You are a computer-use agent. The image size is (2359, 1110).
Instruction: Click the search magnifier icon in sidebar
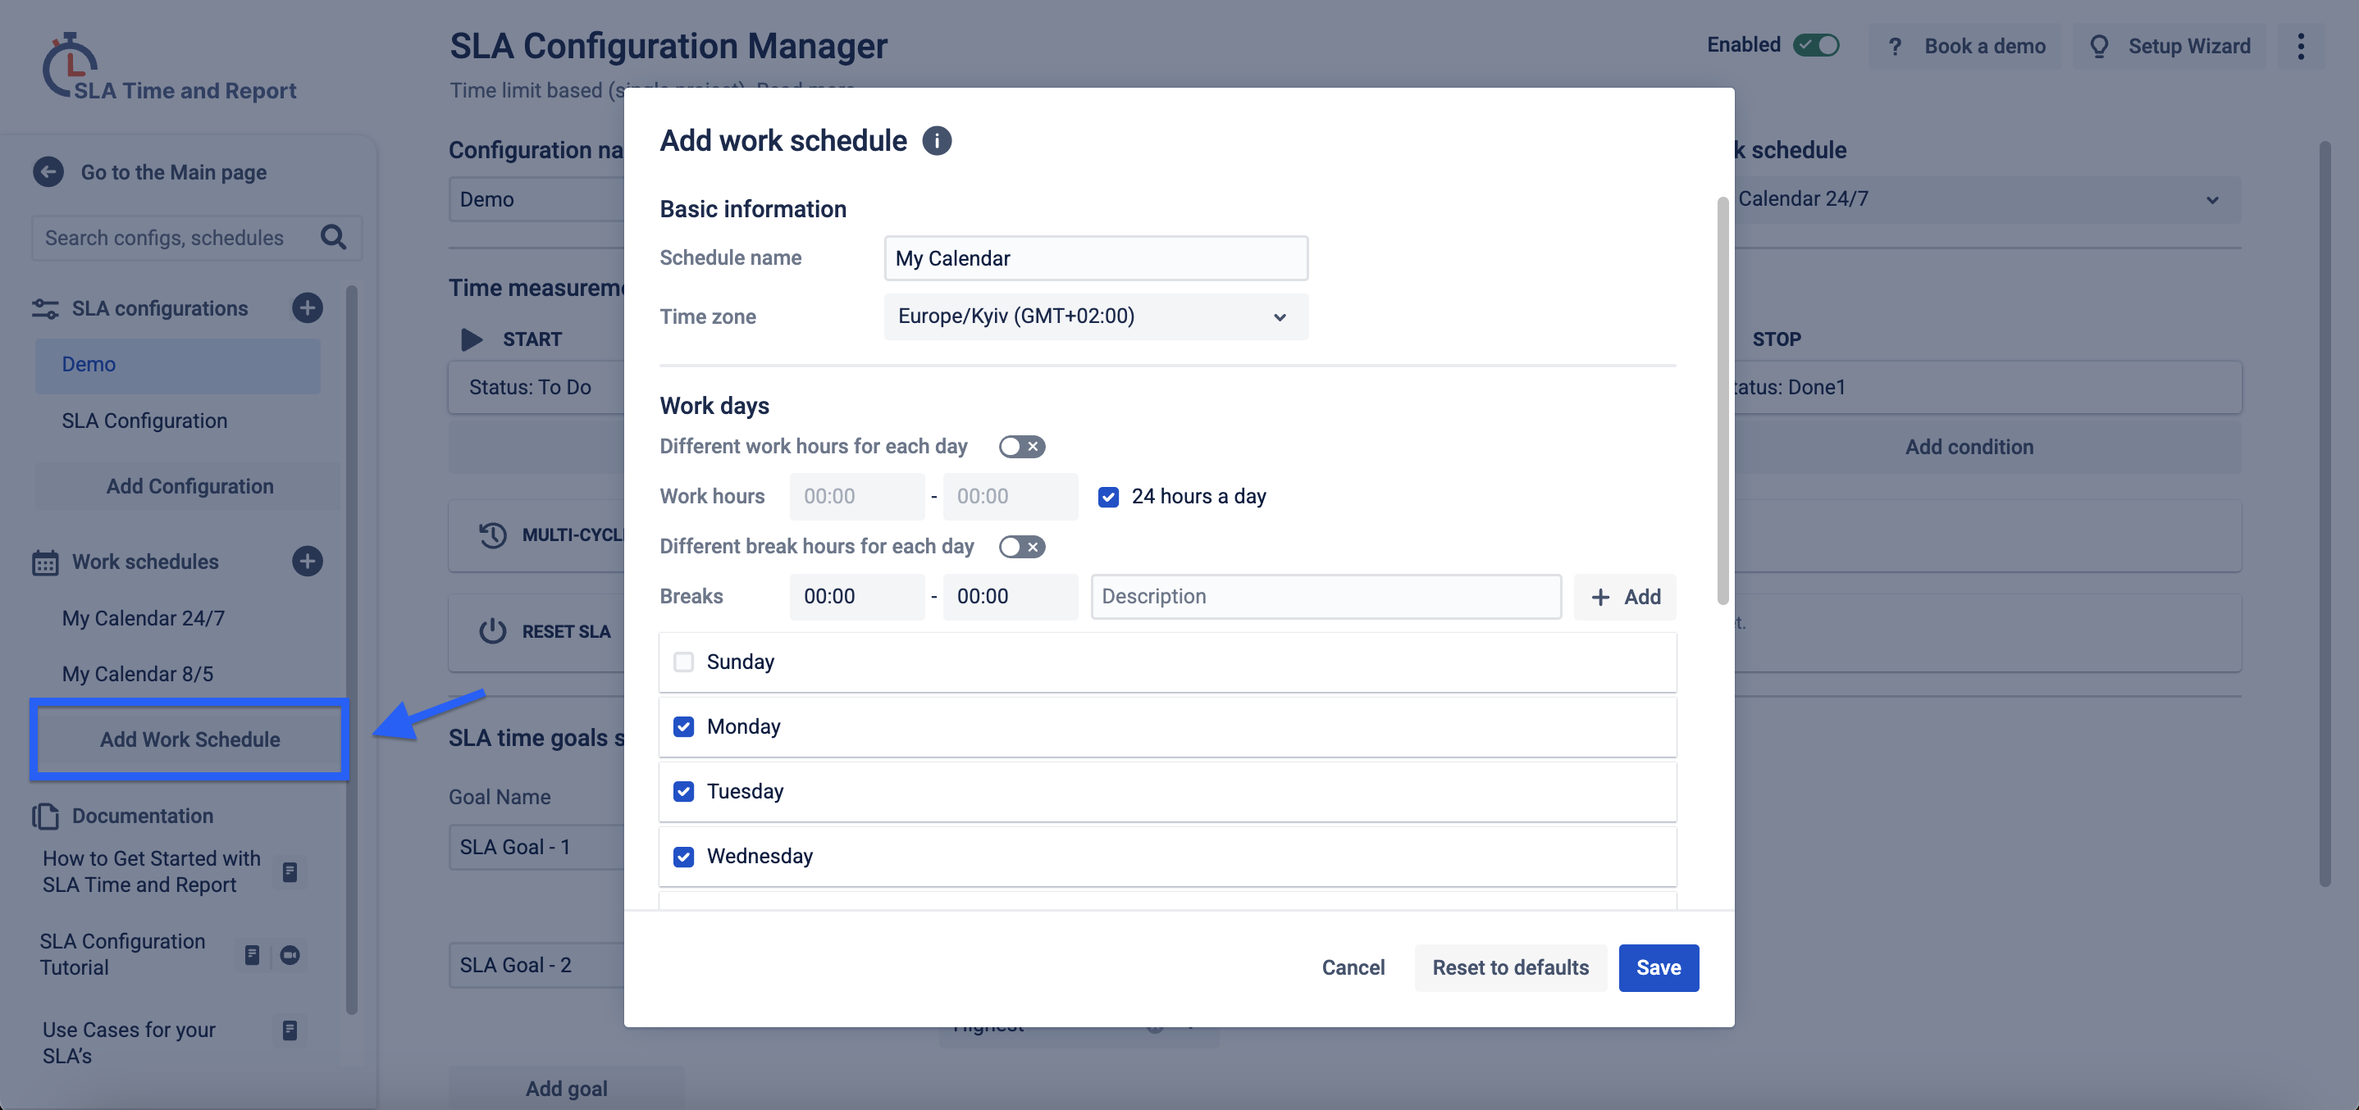333,238
